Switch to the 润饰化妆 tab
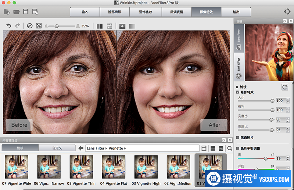Viewport: 294px width, 190px height. click(146, 12)
